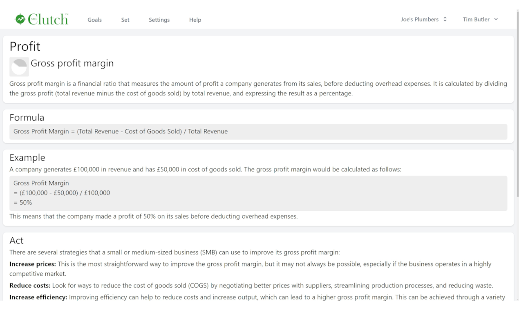Expand the Tim Butler user menu
519x310 pixels.
click(x=480, y=19)
